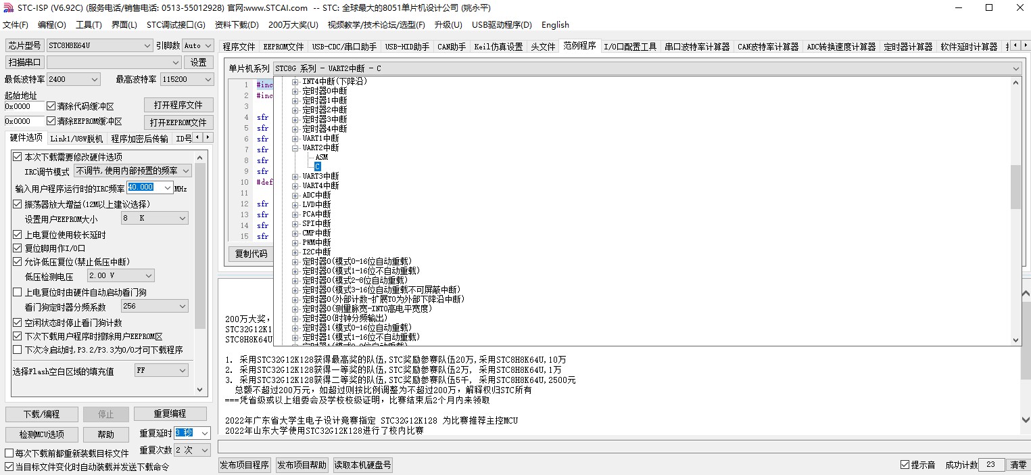This screenshot has height=475, width=1031.
Task: Switch to the USB-CDC/串口助手 tab
Action: 344,47
